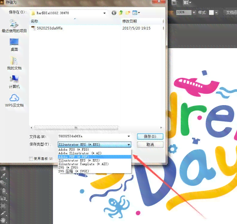Expand the Save in folder dropdown
The height and width of the screenshot is (224, 237).
104,13
